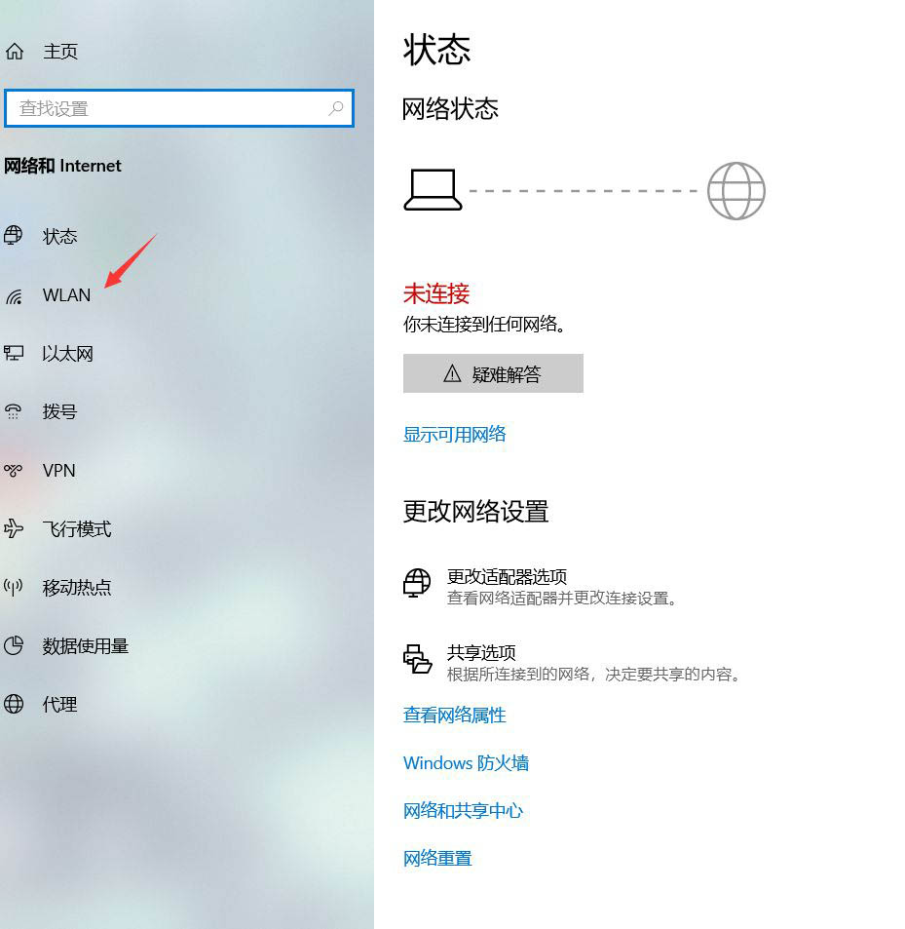Click the 移动热点 hotspot antenna icon

click(x=14, y=588)
